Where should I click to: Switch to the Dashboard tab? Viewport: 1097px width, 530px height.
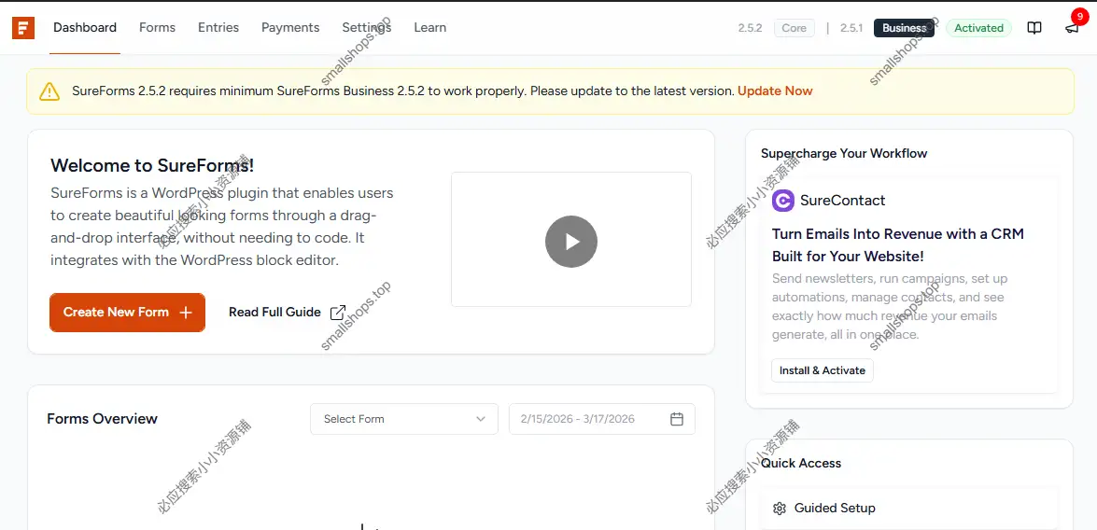click(85, 28)
